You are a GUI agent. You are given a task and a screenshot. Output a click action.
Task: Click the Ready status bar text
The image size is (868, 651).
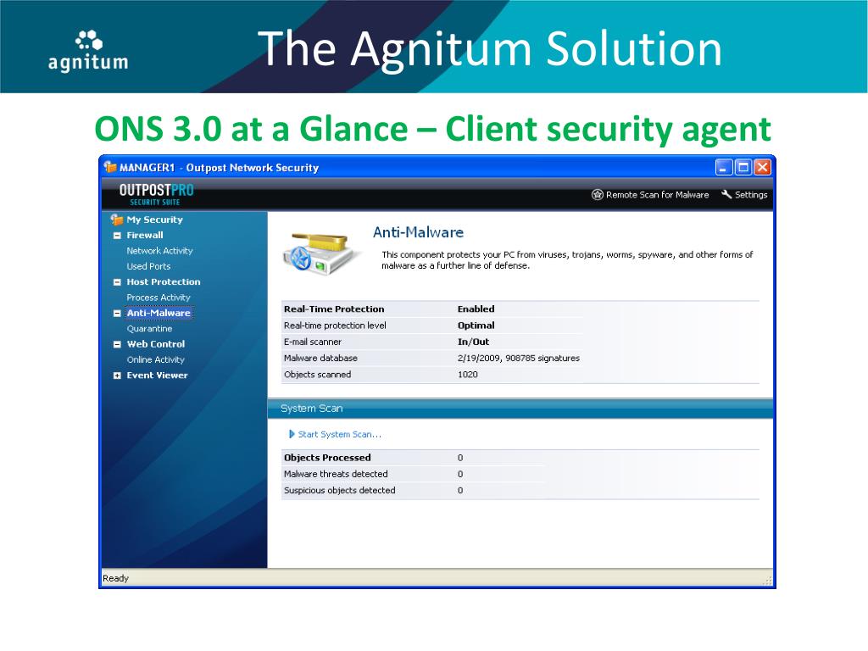pyautogui.click(x=115, y=578)
